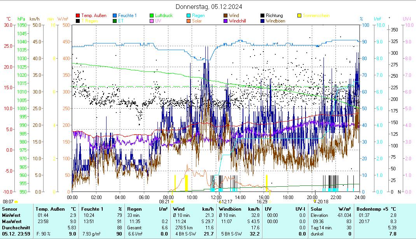The image size is (416, 239).
Task: Click the yellow Sonnenschein legend swatch
Action: 299,16
